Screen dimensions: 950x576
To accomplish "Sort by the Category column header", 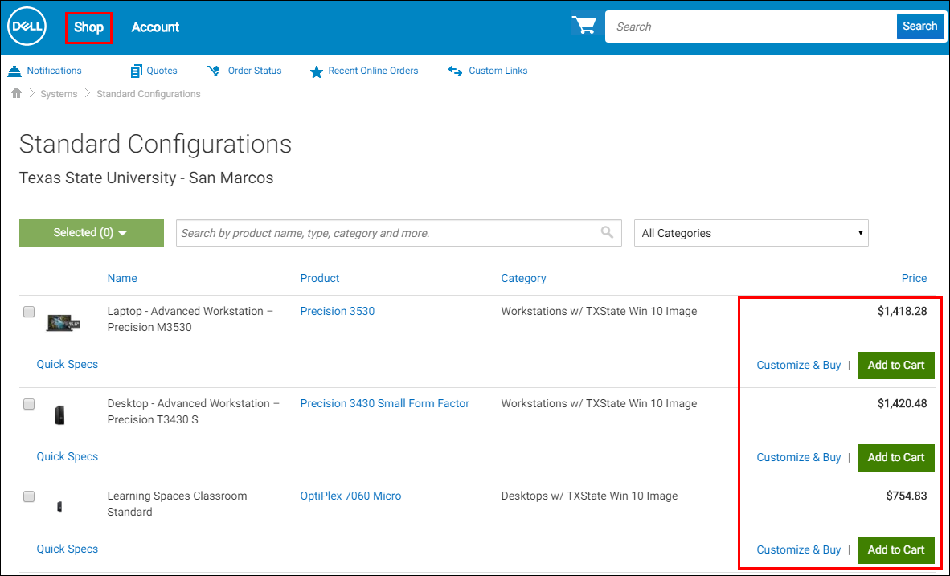I will pos(523,279).
